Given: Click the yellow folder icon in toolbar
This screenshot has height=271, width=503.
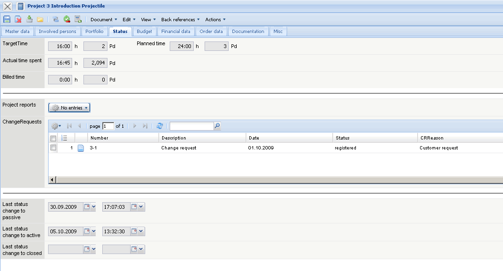Looking at the screenshot, I should point(40,19).
